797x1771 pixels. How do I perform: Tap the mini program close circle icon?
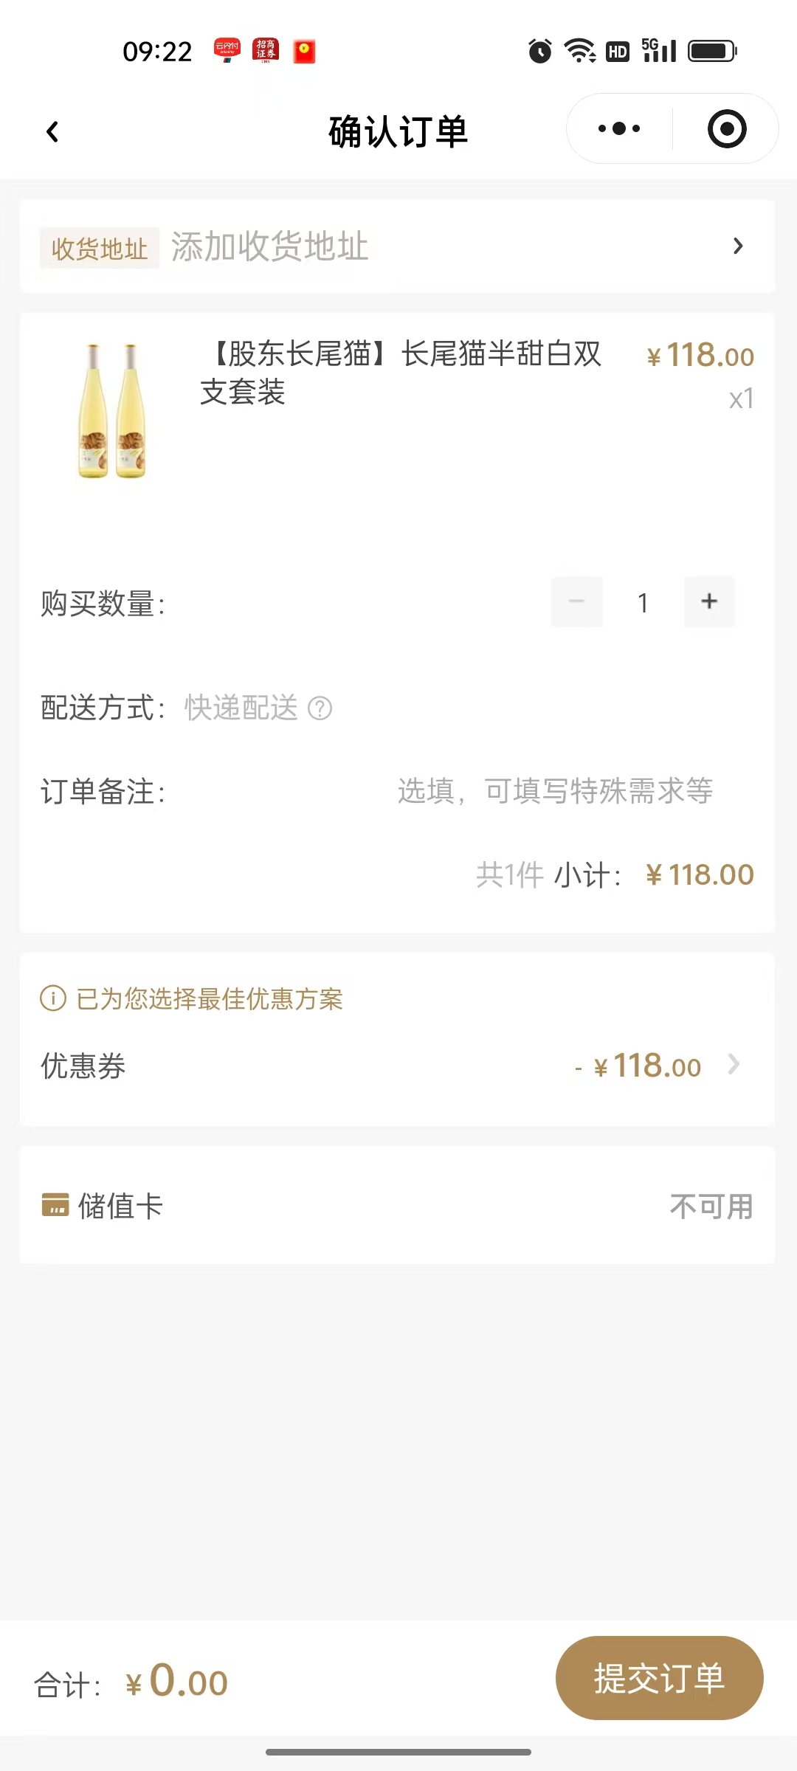pyautogui.click(x=727, y=129)
